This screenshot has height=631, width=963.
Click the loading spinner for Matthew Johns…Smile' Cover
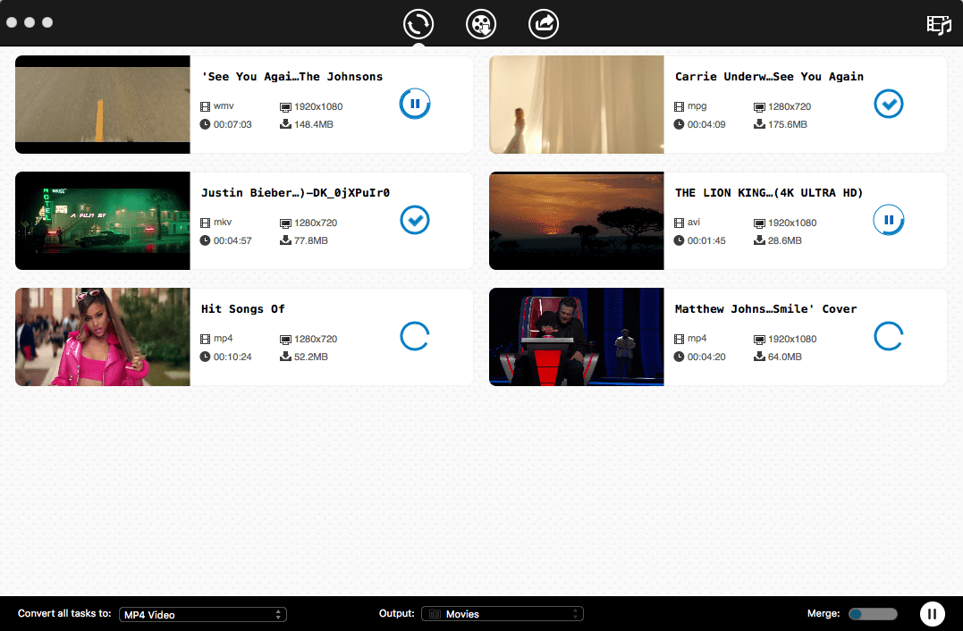[x=889, y=336]
